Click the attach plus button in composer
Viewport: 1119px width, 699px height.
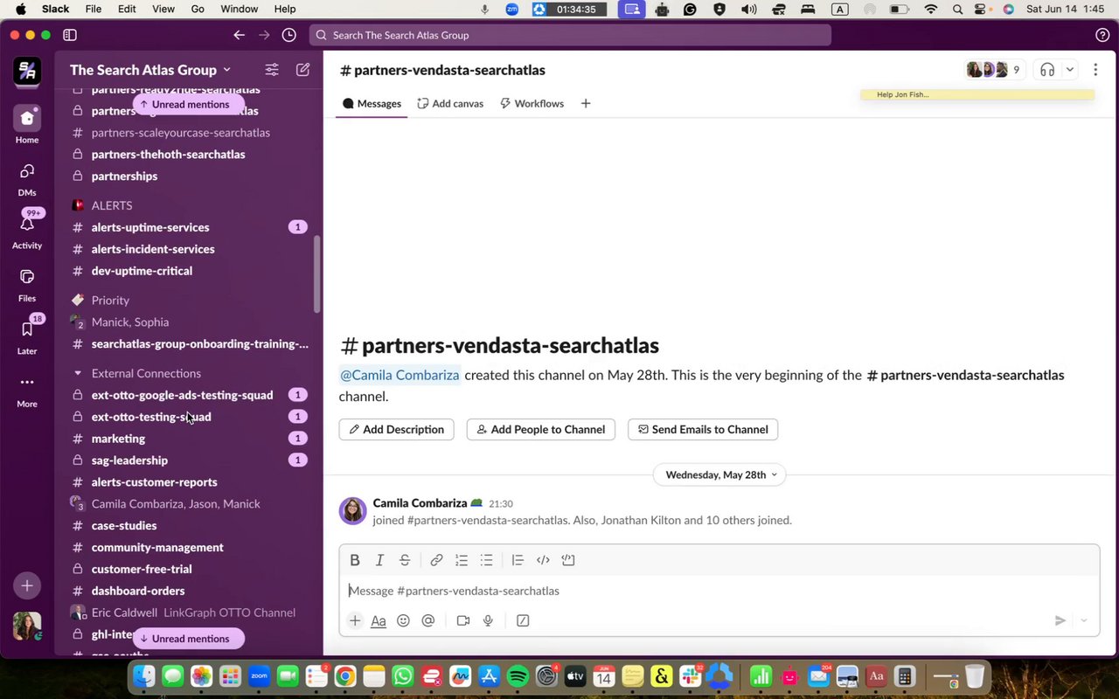(x=355, y=620)
